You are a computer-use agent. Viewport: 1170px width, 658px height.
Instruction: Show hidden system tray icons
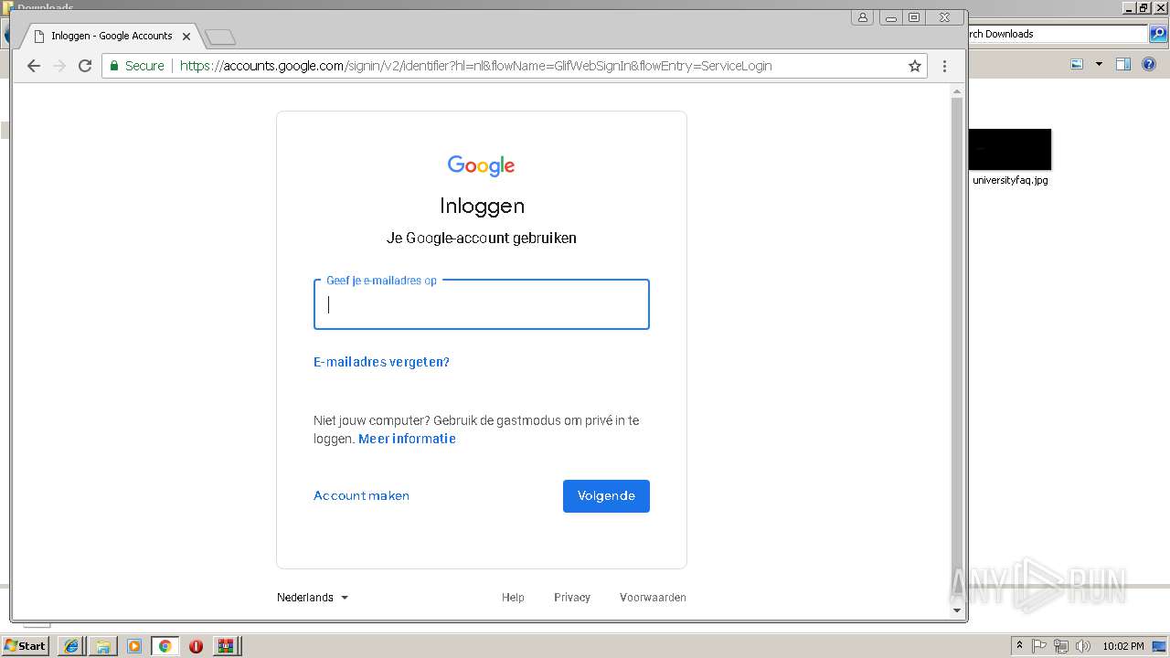1020,646
